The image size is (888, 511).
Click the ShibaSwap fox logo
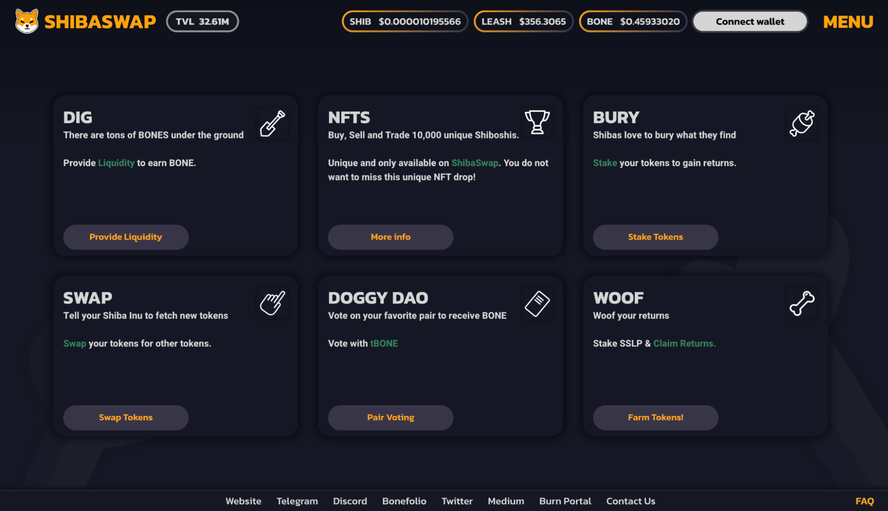pos(26,21)
